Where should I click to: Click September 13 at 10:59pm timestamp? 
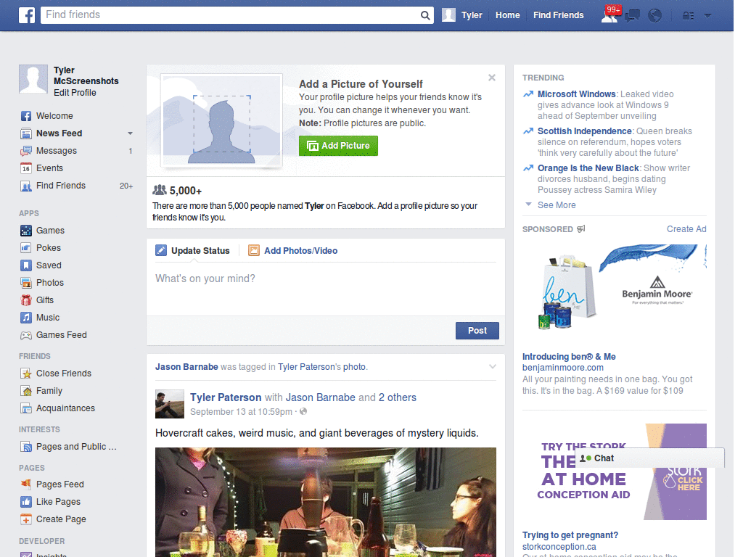[x=241, y=412]
